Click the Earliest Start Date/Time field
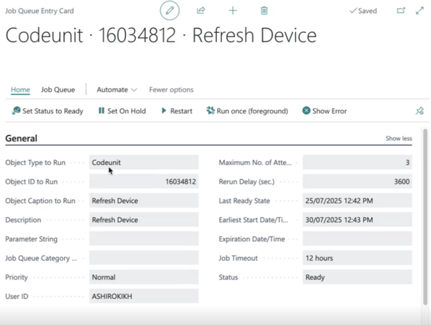The height and width of the screenshot is (325, 431). [357, 220]
